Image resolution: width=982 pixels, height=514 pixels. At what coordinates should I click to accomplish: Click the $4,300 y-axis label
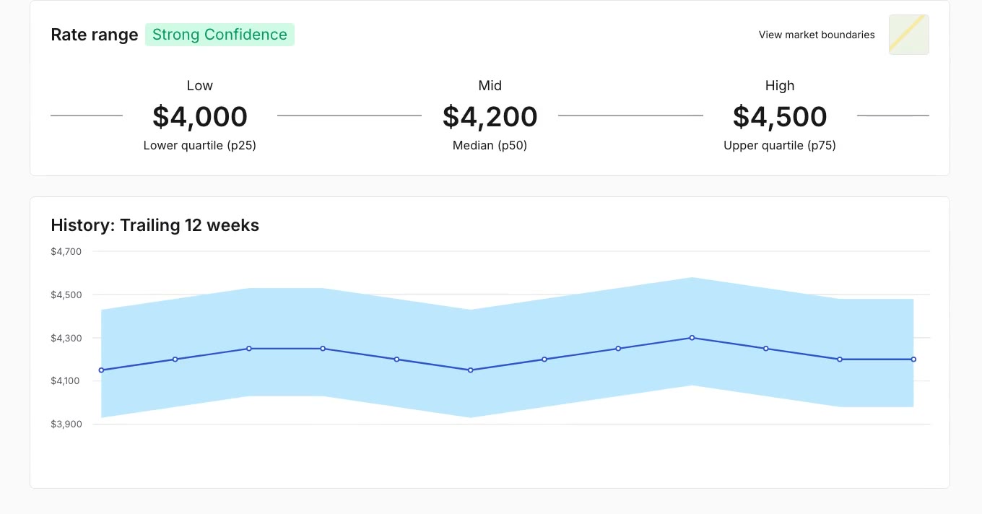click(x=66, y=338)
